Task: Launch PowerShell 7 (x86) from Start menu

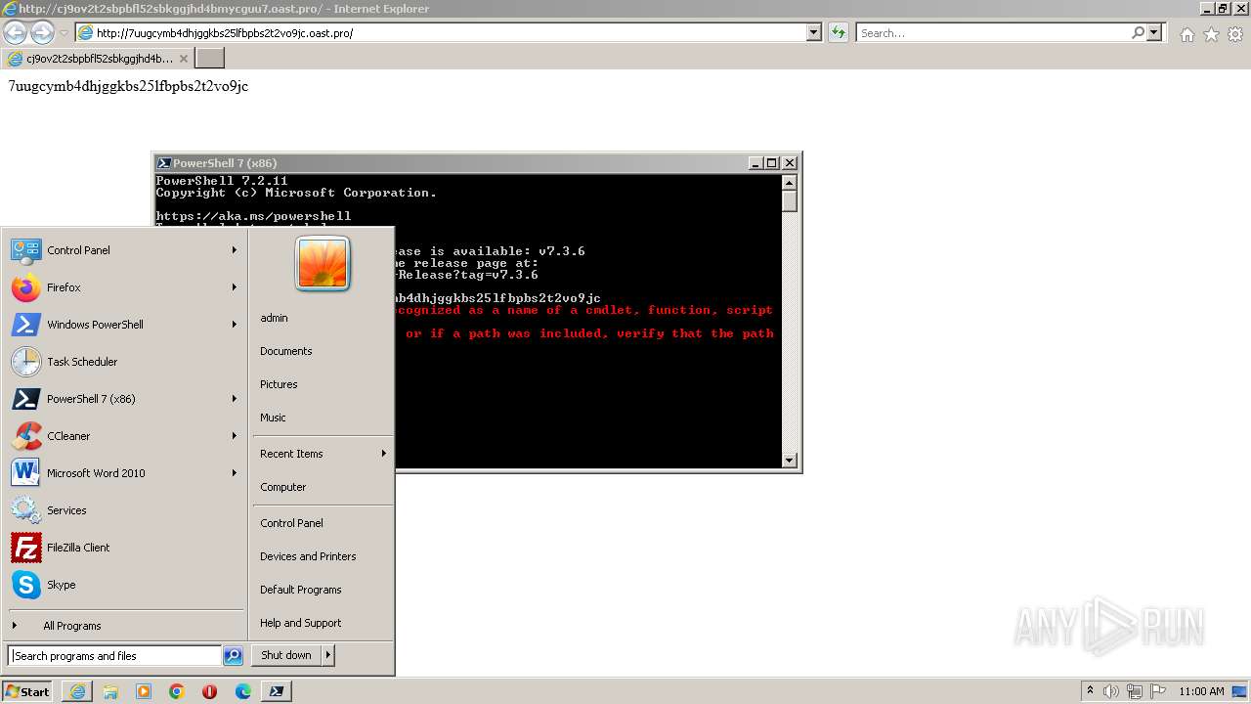Action: (x=124, y=399)
